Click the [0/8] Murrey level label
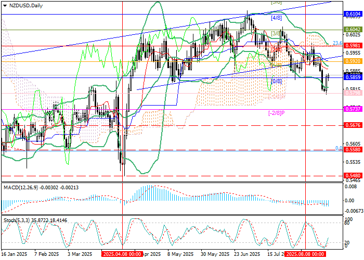The image size is (364, 260). 276,81
